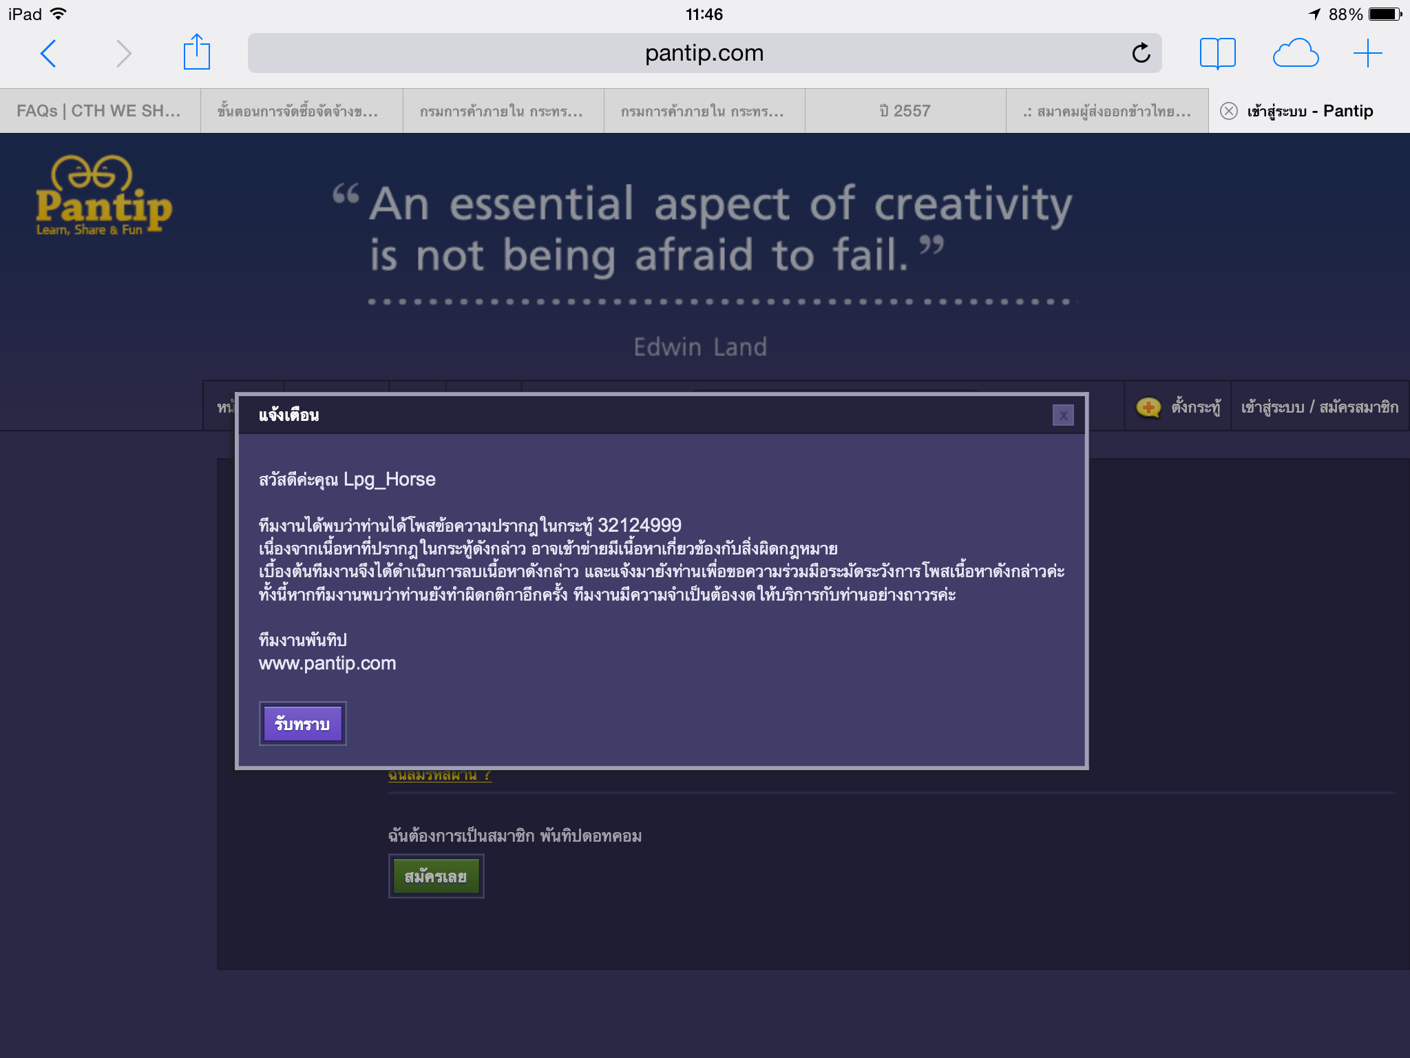
Task: Switch to the ขั้นตอนการจัดซื้อจัดจ้าง tab
Action: [x=302, y=111]
